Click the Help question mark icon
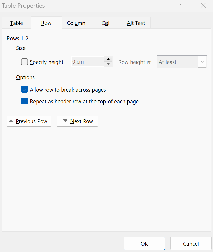This screenshot has width=213, height=252. coord(180,5)
